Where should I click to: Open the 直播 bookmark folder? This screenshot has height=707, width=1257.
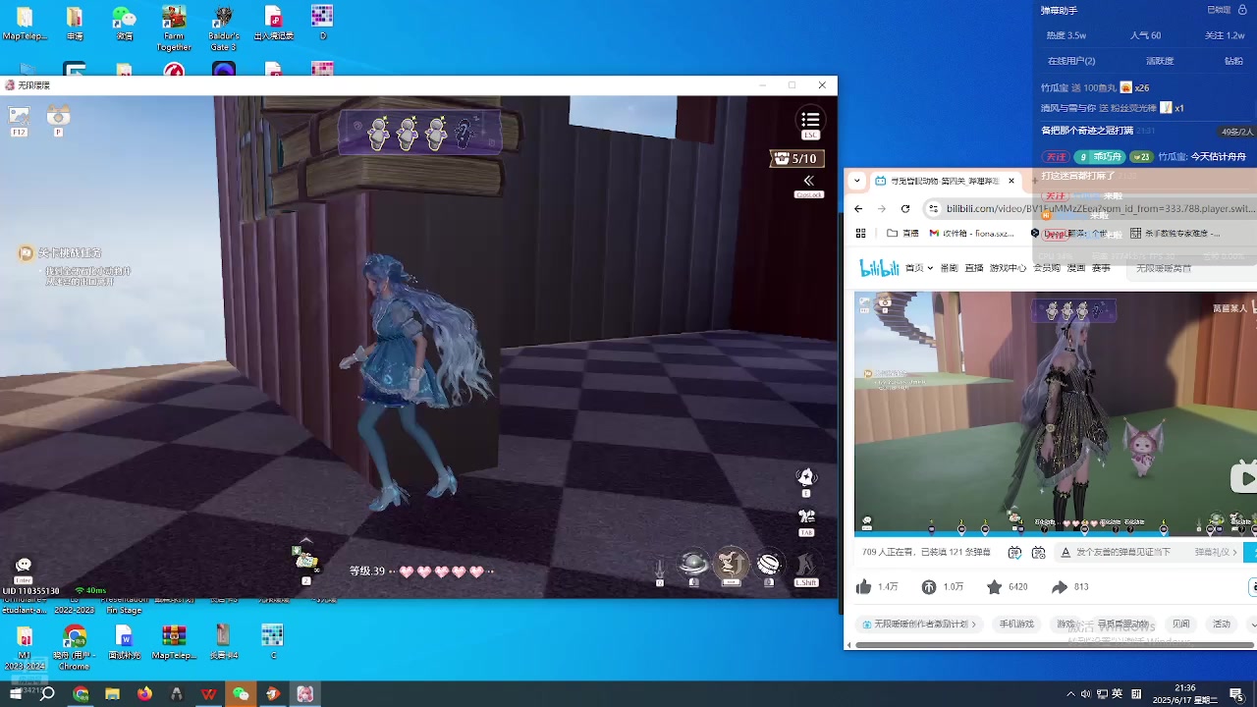click(x=902, y=233)
